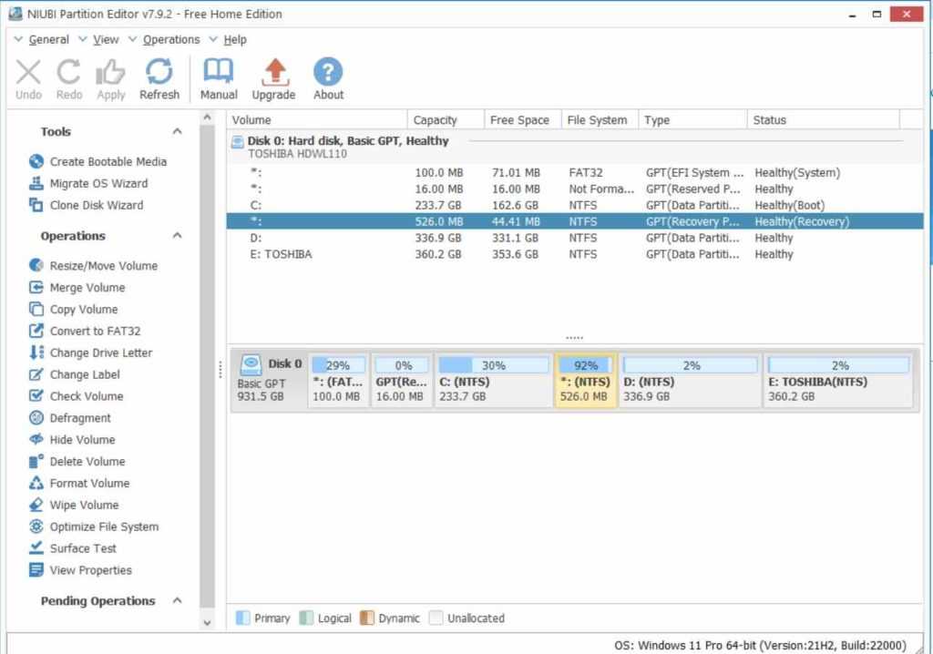Select D: (NTFS) 336.9 GB block
This screenshot has width=933, height=654.
click(691, 380)
